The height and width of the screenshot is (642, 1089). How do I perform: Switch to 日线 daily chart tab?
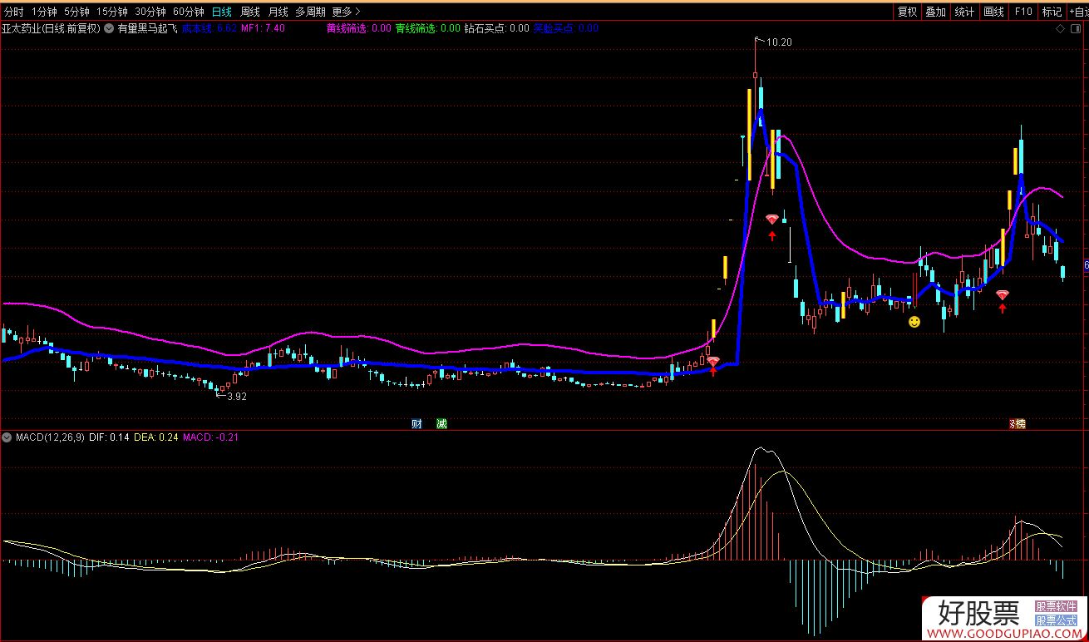(x=222, y=12)
